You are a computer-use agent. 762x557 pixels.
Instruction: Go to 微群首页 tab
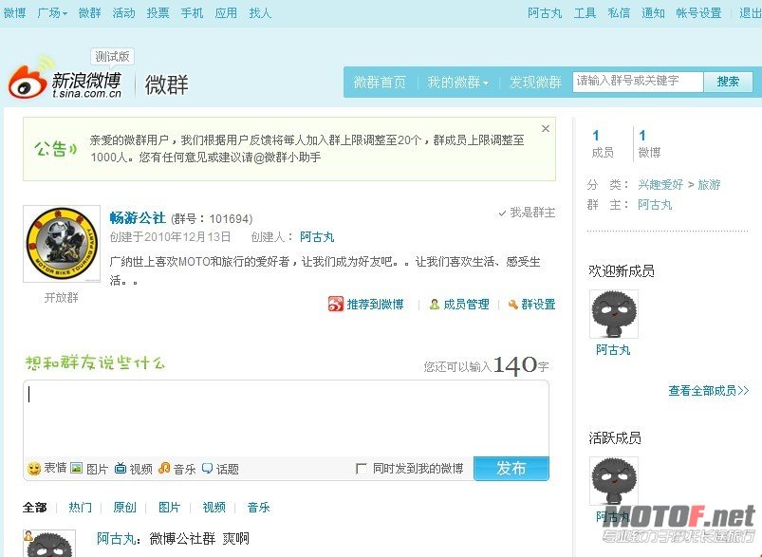[380, 83]
